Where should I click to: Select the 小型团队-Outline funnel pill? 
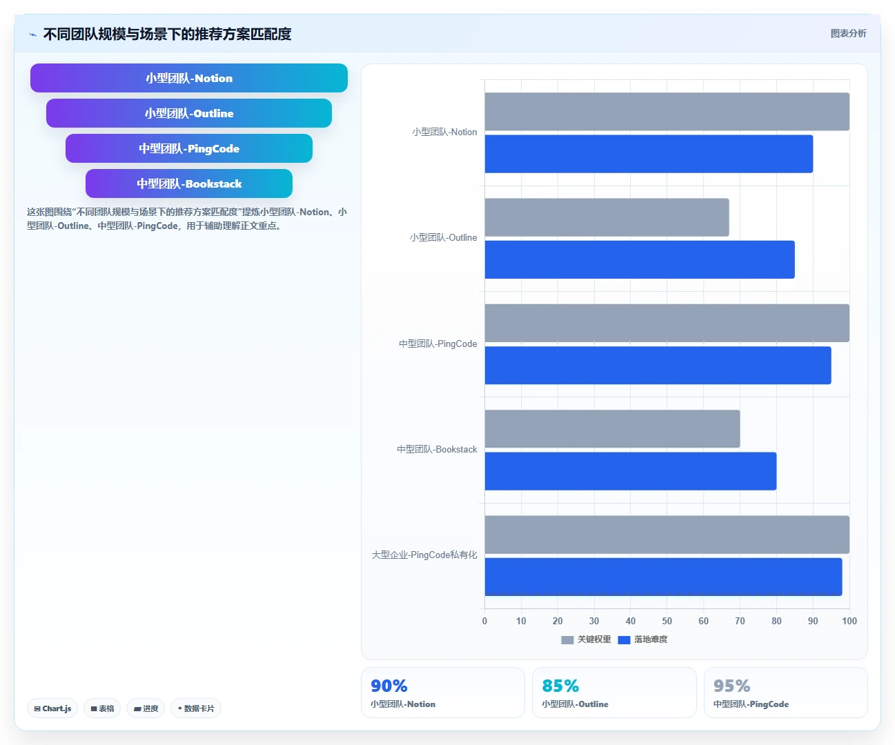coord(189,113)
